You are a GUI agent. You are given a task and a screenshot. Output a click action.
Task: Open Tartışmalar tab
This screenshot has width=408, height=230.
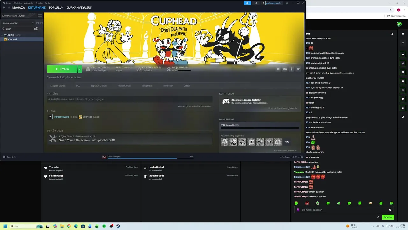click(147, 86)
